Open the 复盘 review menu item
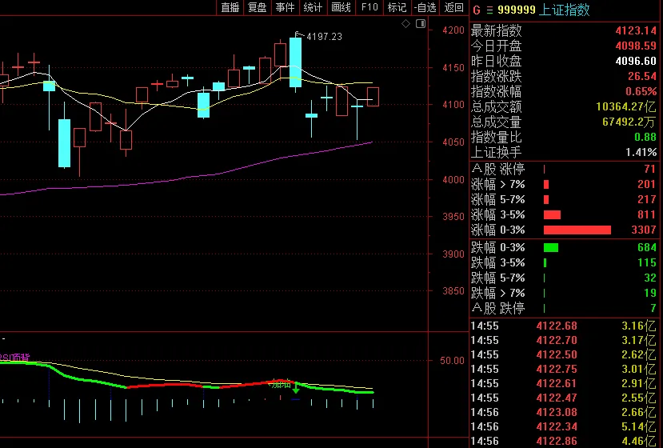 point(258,7)
